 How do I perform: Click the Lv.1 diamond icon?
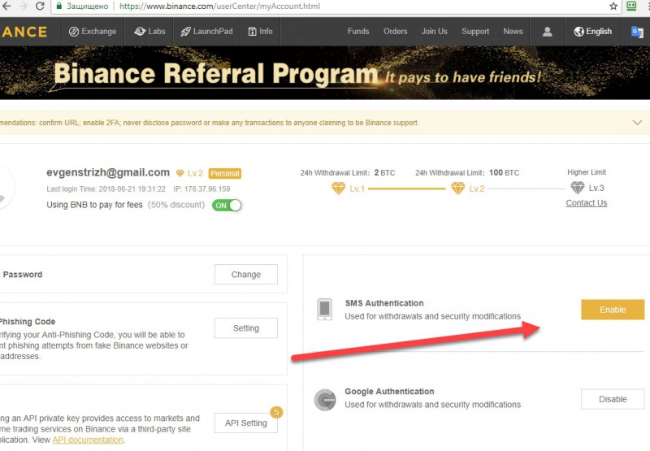click(x=338, y=189)
